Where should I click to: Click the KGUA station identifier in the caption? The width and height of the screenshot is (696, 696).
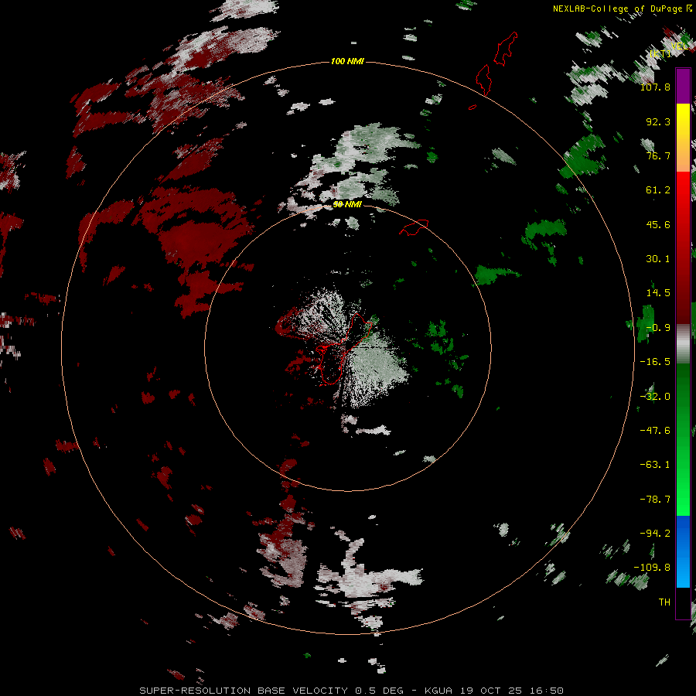pyautogui.click(x=439, y=691)
